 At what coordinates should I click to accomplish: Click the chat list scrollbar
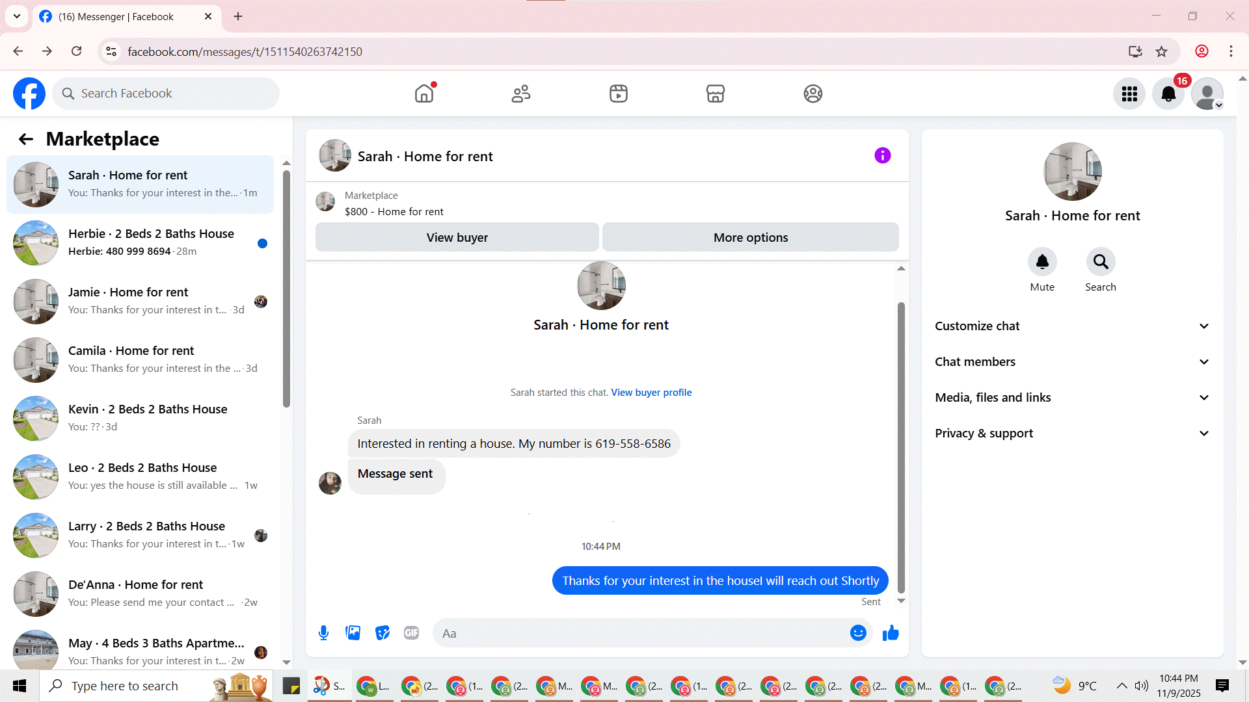click(x=286, y=289)
